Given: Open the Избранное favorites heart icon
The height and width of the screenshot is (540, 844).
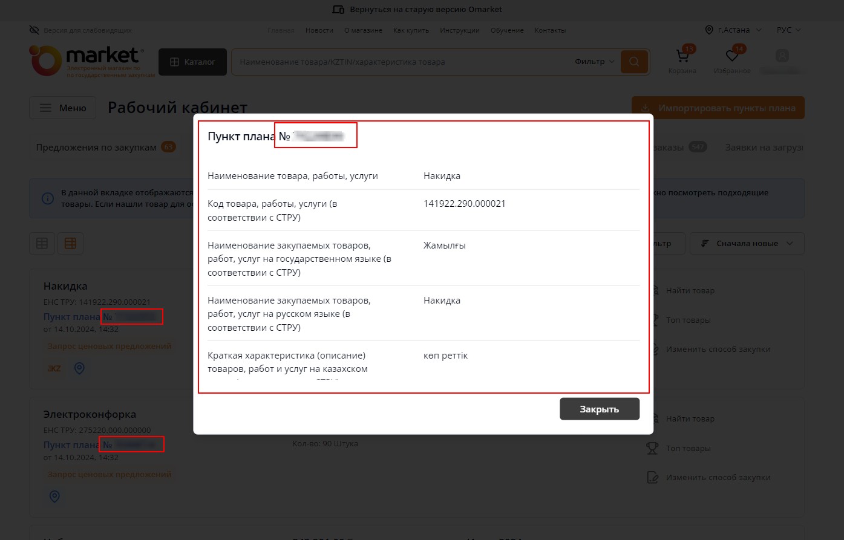Looking at the screenshot, I should [732, 57].
